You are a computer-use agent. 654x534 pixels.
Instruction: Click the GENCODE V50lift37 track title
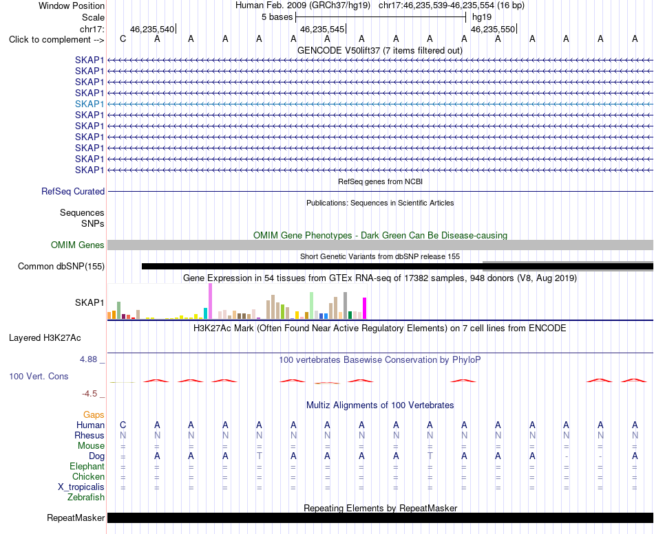pos(380,50)
